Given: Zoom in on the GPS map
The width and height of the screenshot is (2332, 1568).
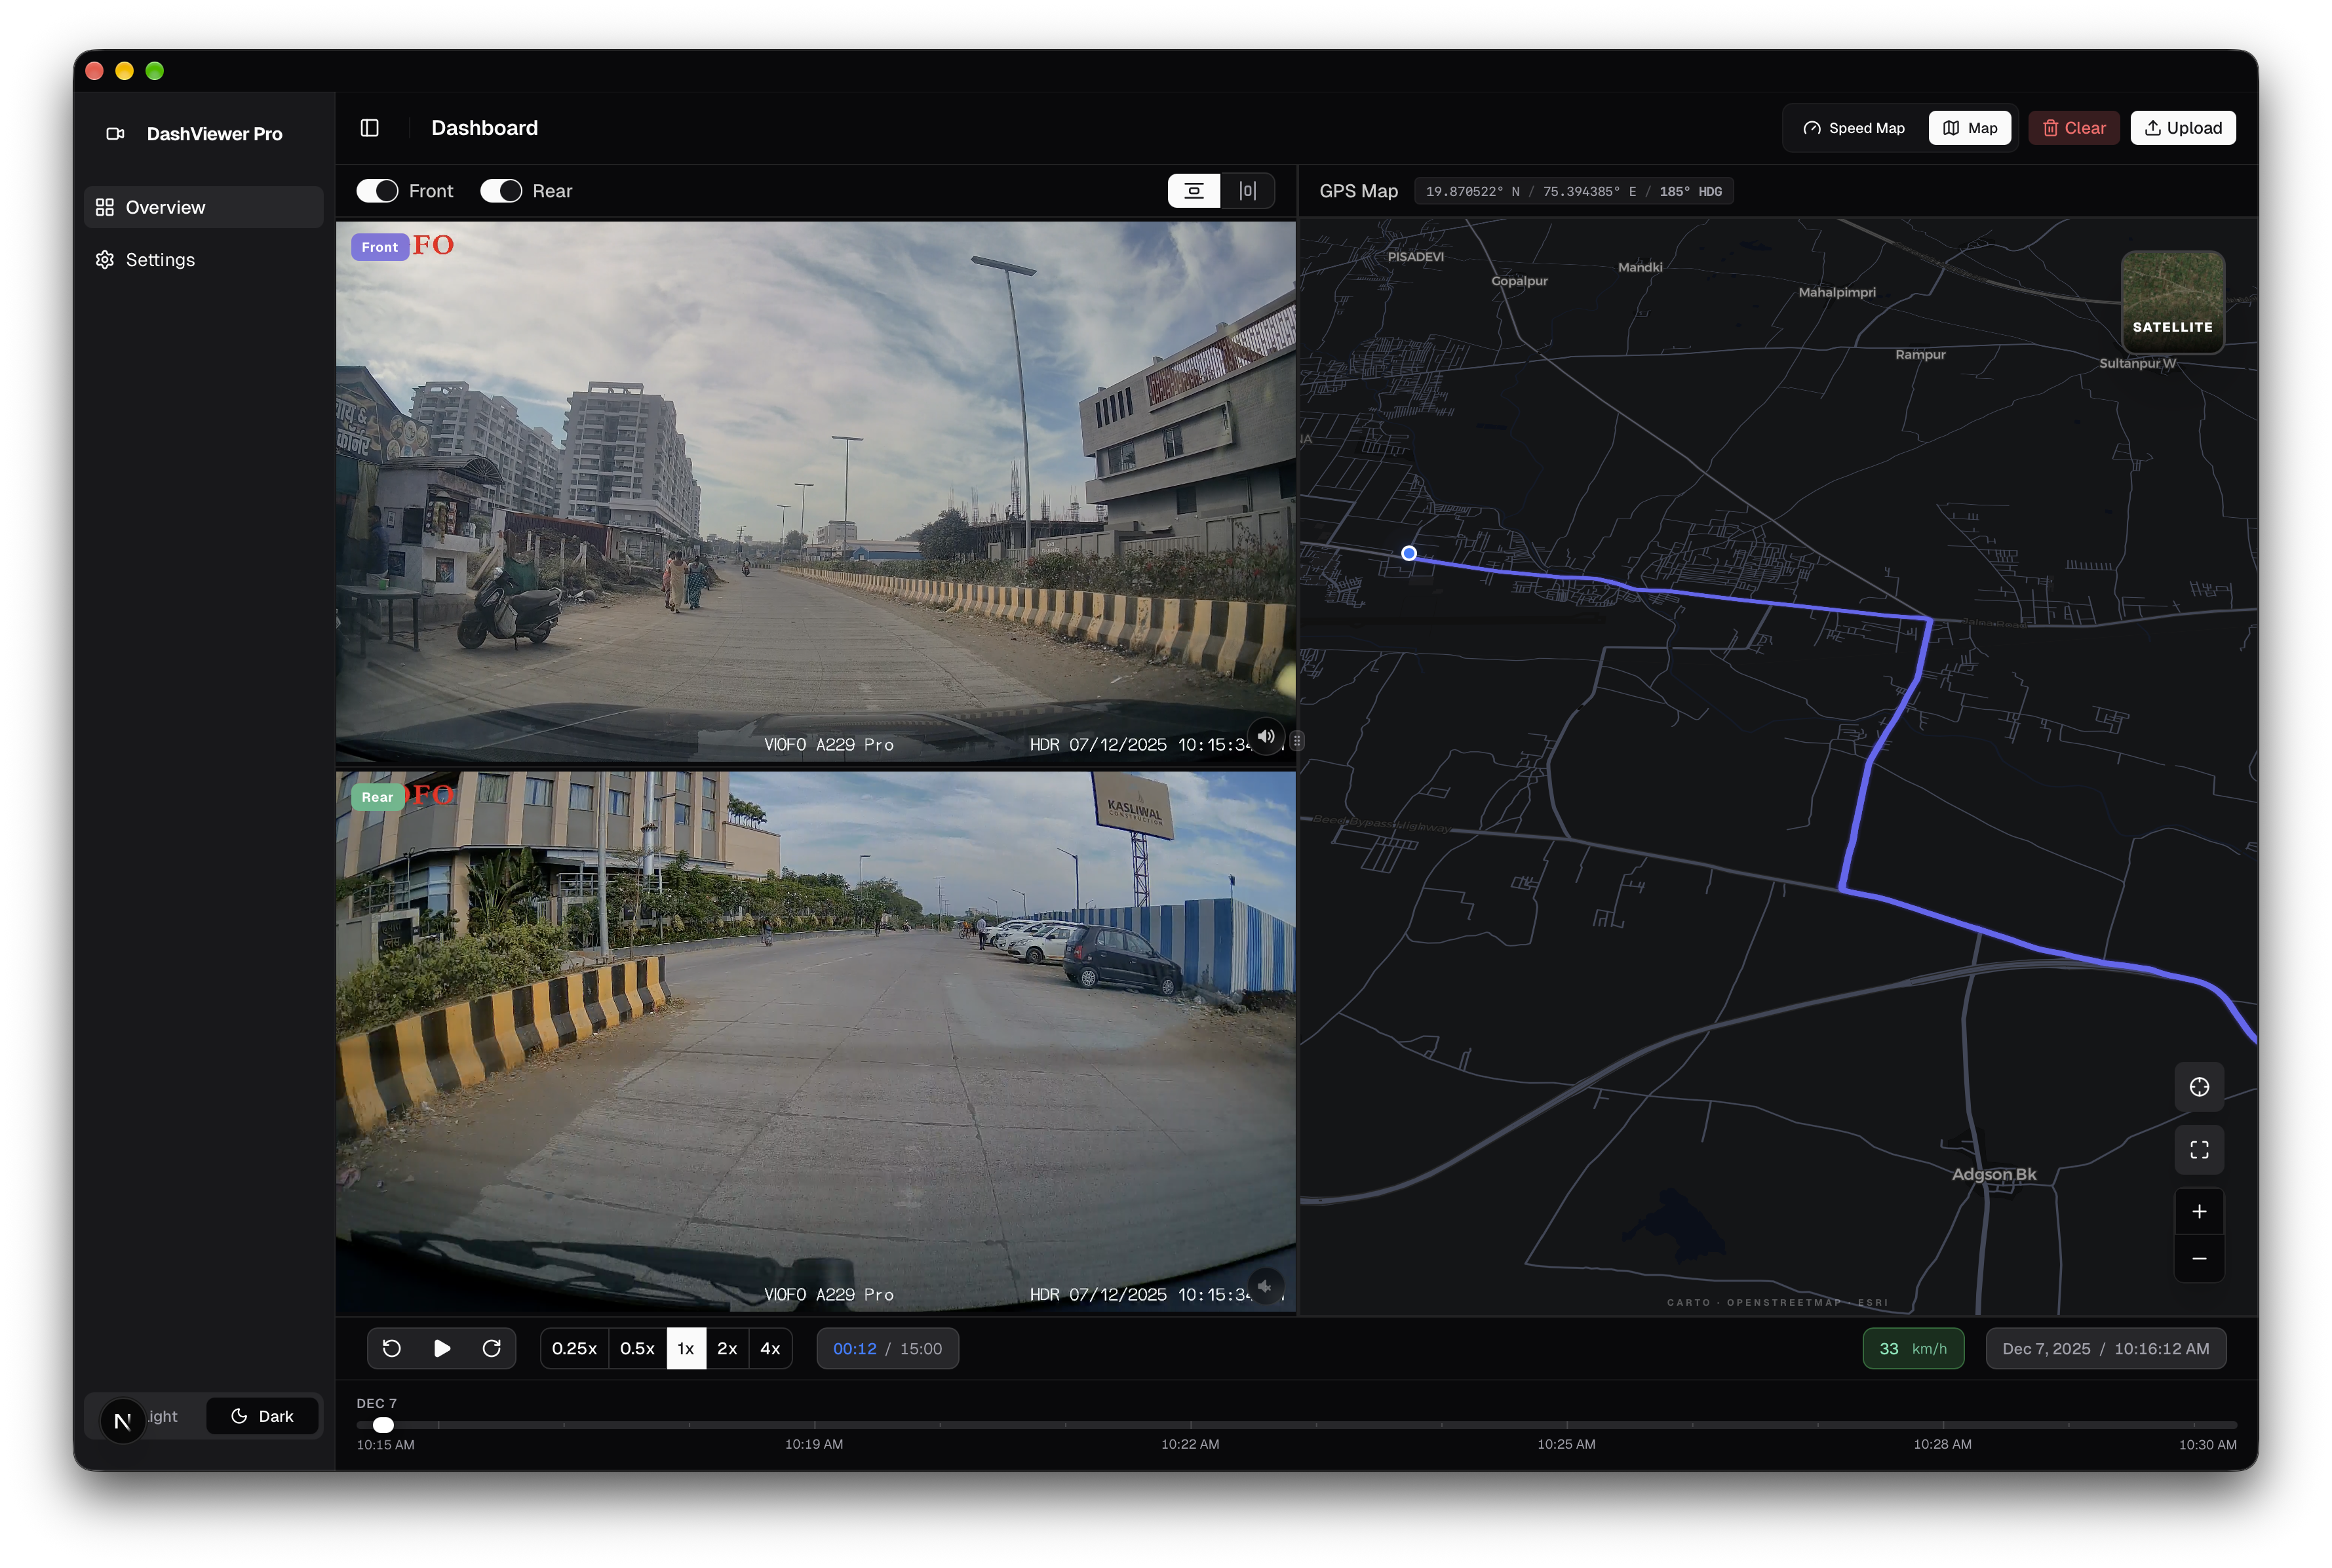Looking at the screenshot, I should click(2198, 1212).
